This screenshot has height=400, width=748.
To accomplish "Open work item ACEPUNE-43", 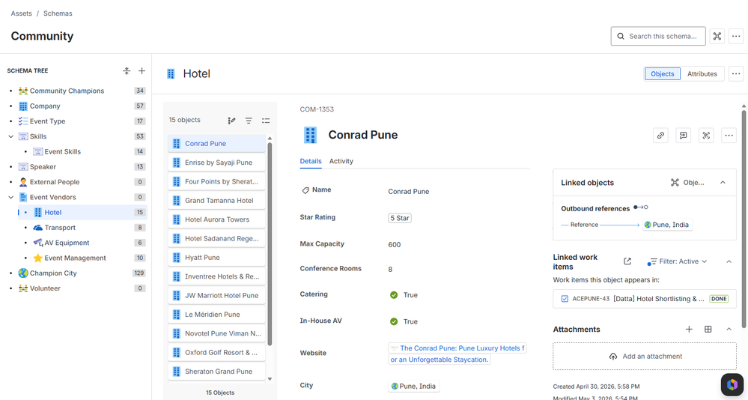I will [644, 299].
